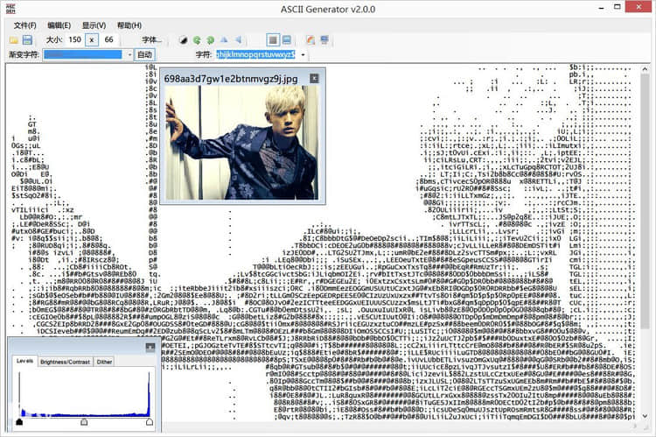Select the gray square view mode icon
This screenshot has height=437, width=656.
pos(273,39)
